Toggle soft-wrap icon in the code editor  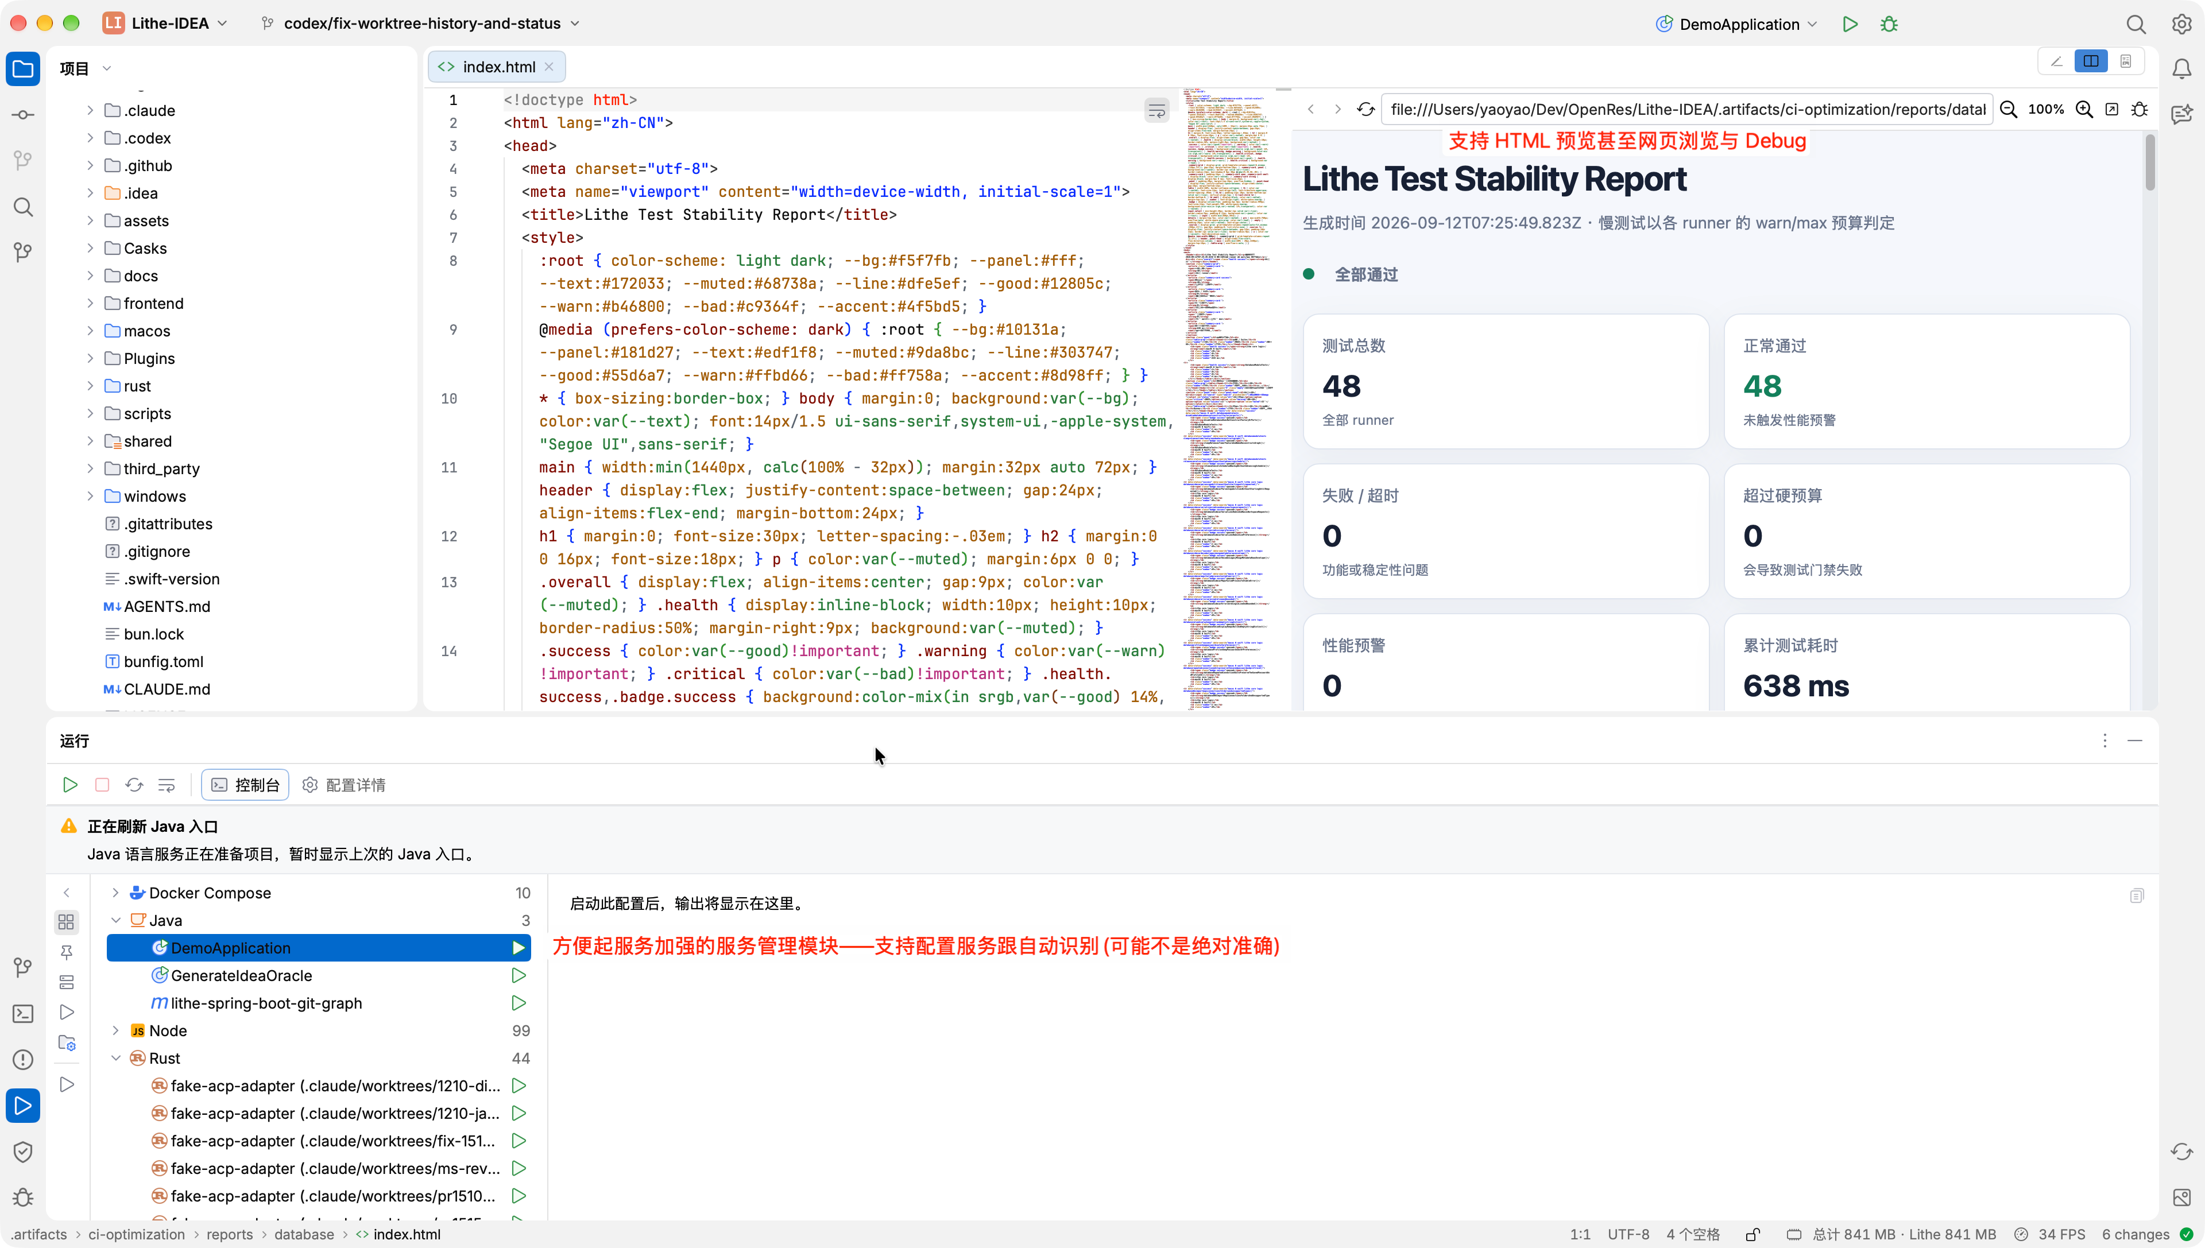point(1156,111)
